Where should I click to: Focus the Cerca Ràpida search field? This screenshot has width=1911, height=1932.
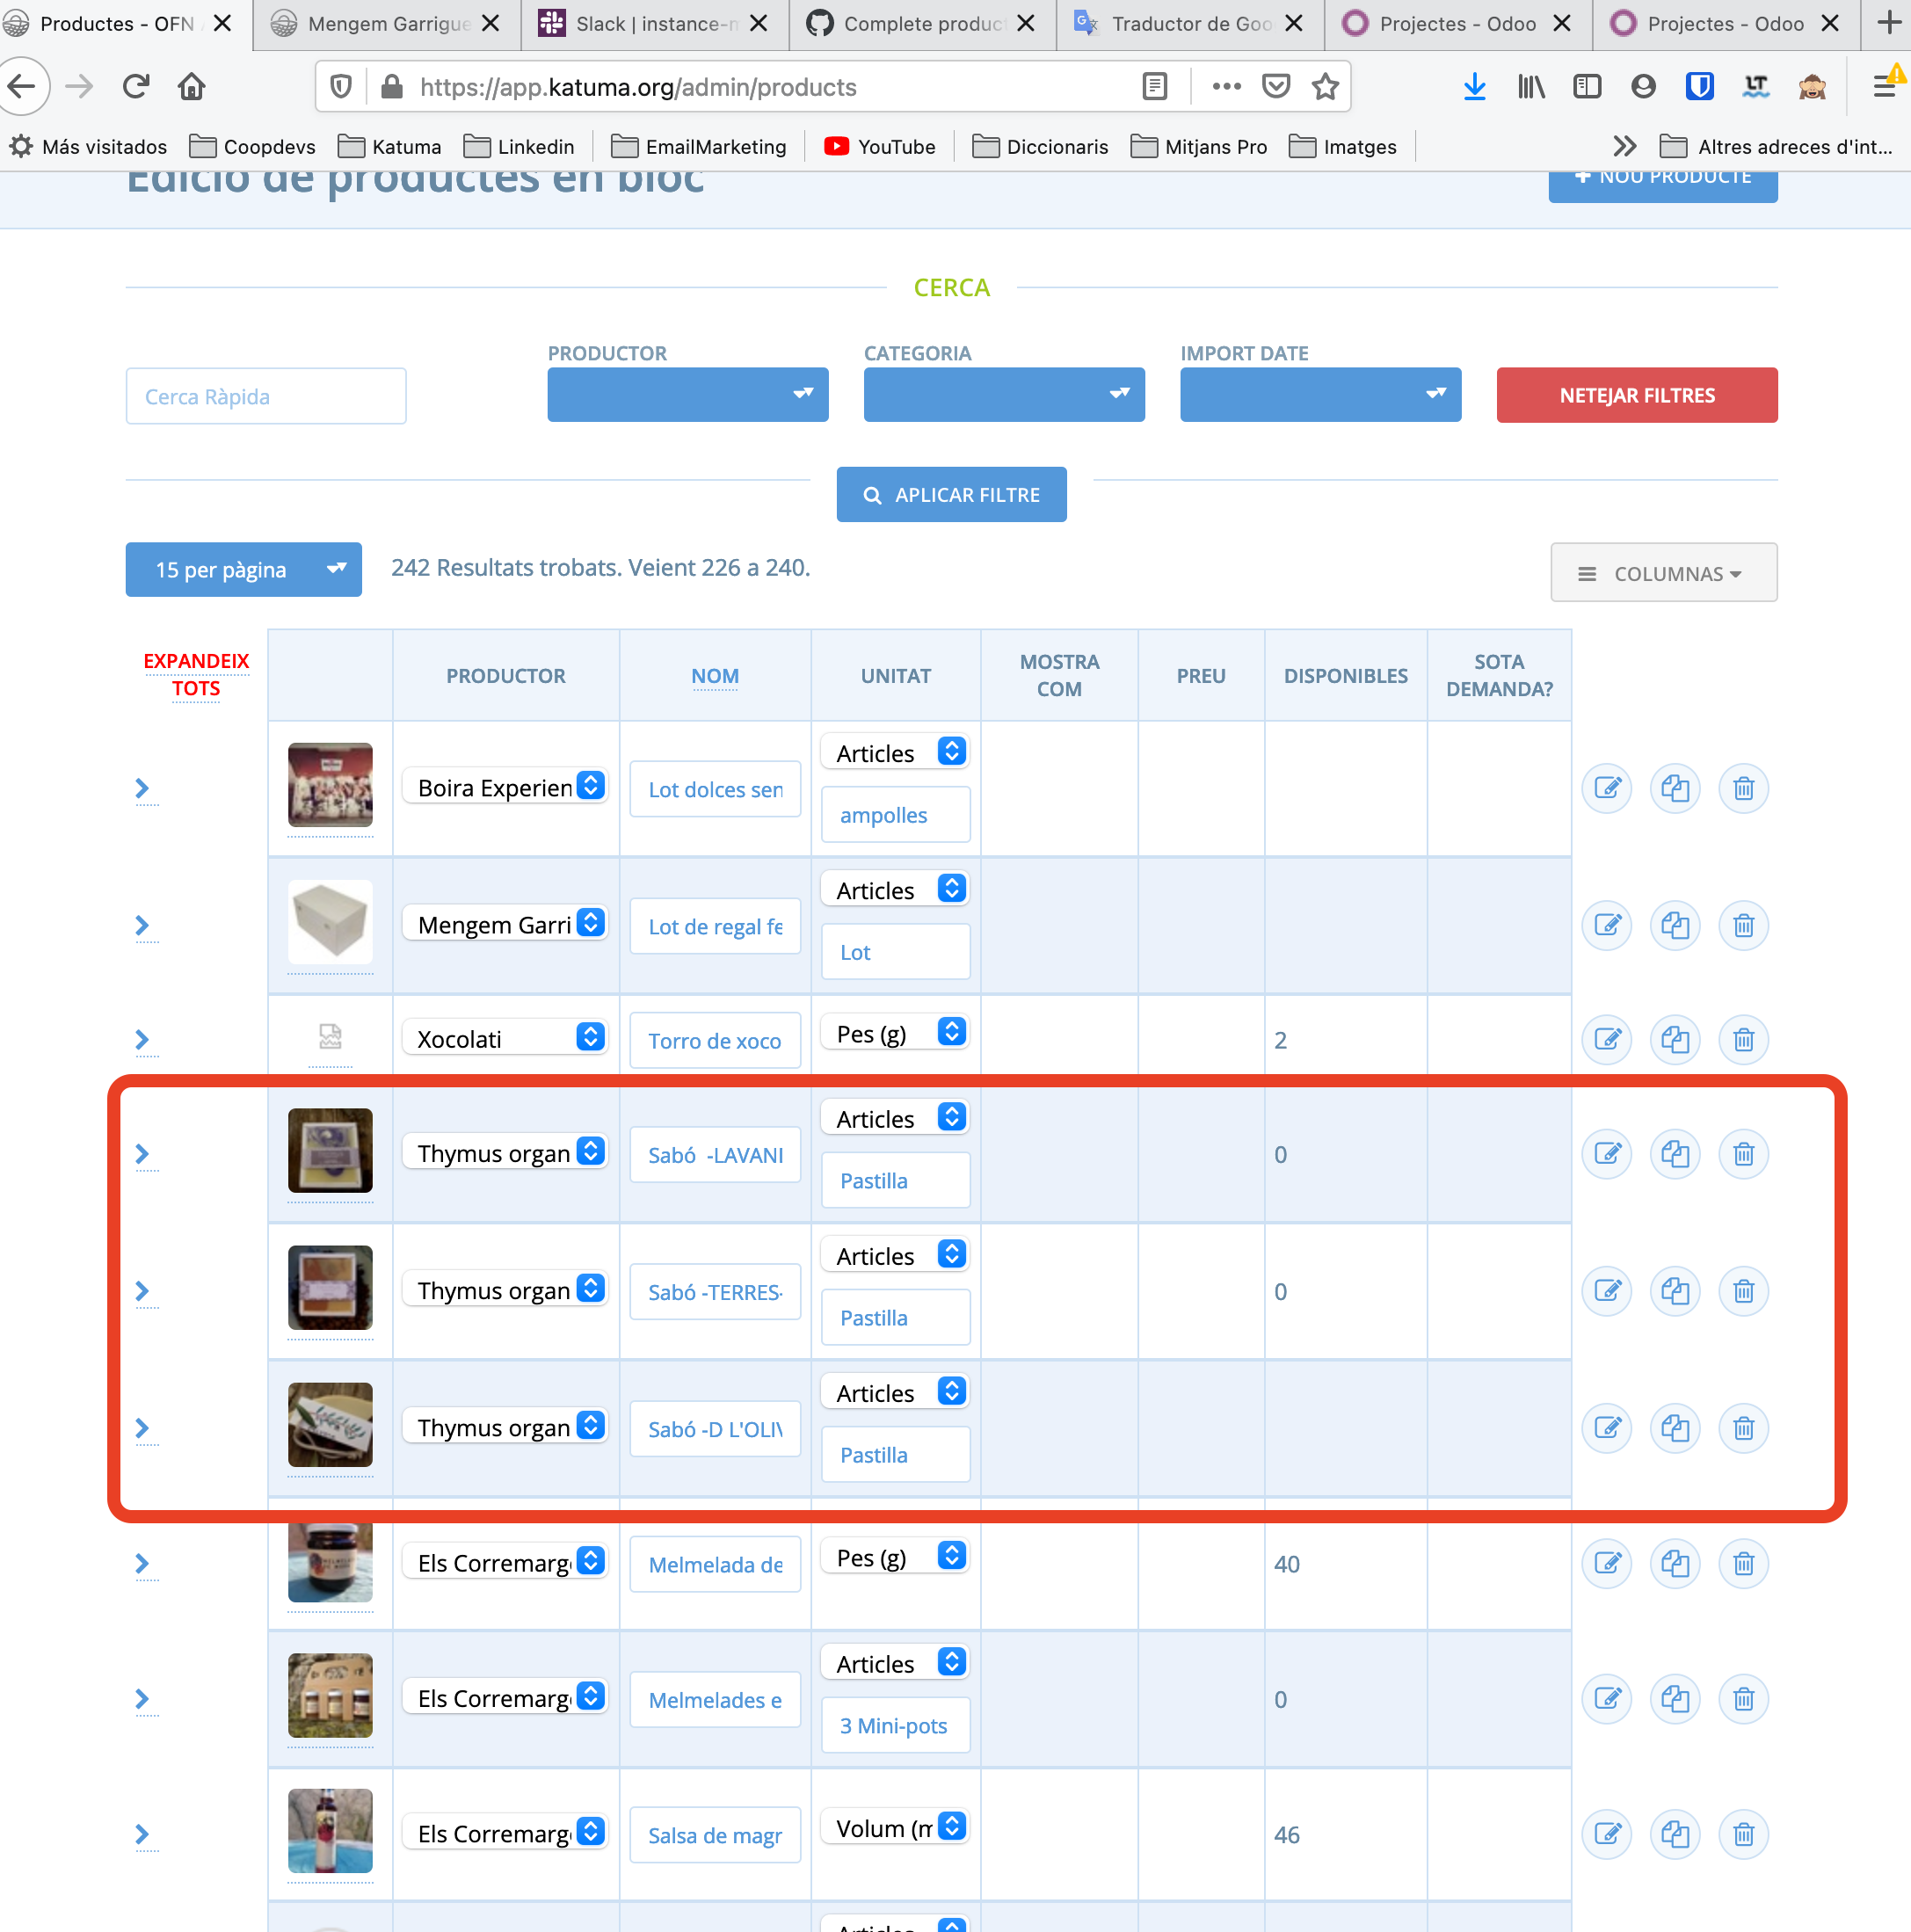(x=266, y=396)
